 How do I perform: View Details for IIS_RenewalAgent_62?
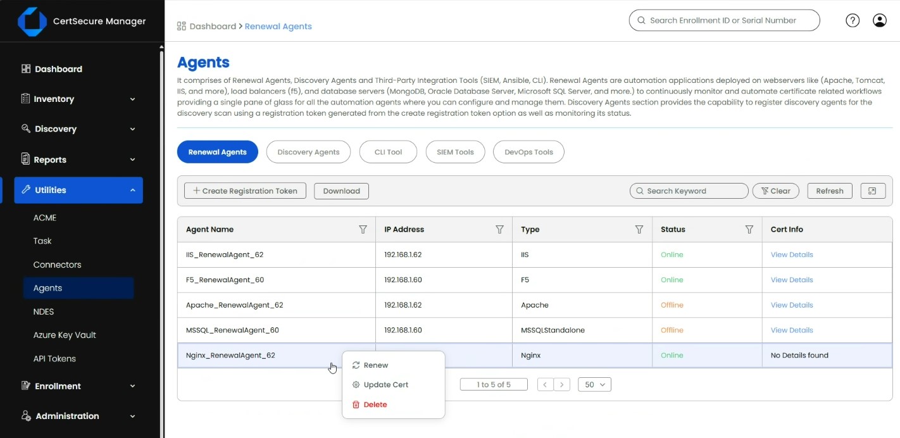(792, 254)
